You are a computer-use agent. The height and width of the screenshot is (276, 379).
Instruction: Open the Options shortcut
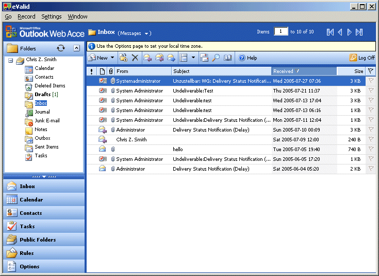tap(44, 266)
